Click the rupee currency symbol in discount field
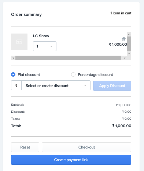The height and width of the screenshot is (171, 144). point(16,85)
